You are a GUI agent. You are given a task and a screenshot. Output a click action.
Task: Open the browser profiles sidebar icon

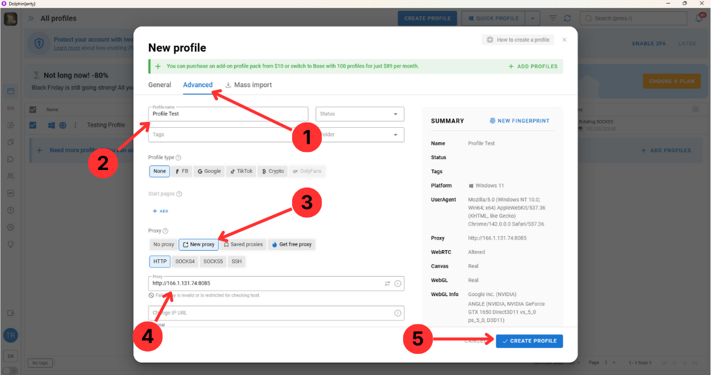point(10,91)
